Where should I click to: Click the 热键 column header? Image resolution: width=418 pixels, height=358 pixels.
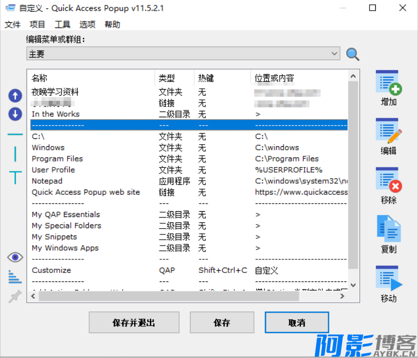[x=223, y=78]
